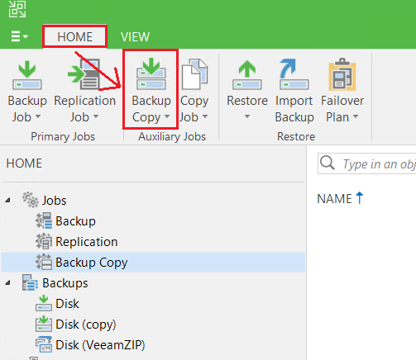
Task: Select Disk (copy) under Backups
Action: pyautogui.click(x=86, y=324)
